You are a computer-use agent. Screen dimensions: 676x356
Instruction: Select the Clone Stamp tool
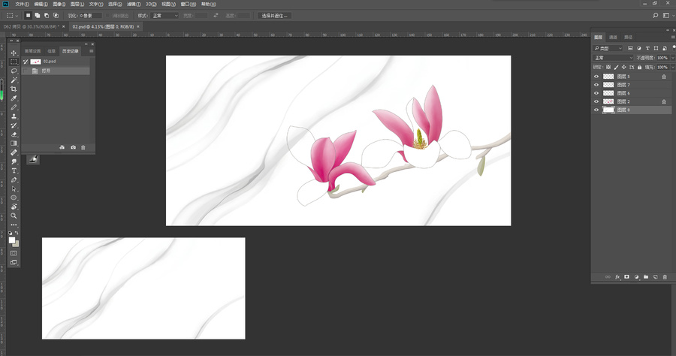pyautogui.click(x=14, y=116)
